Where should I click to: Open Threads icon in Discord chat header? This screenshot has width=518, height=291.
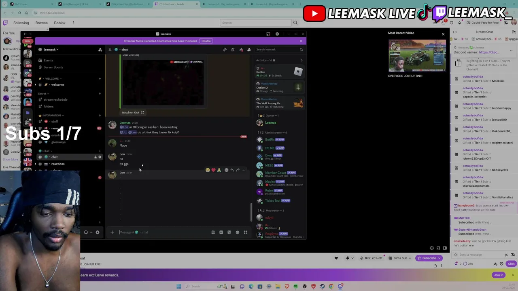pyautogui.click(x=225, y=49)
